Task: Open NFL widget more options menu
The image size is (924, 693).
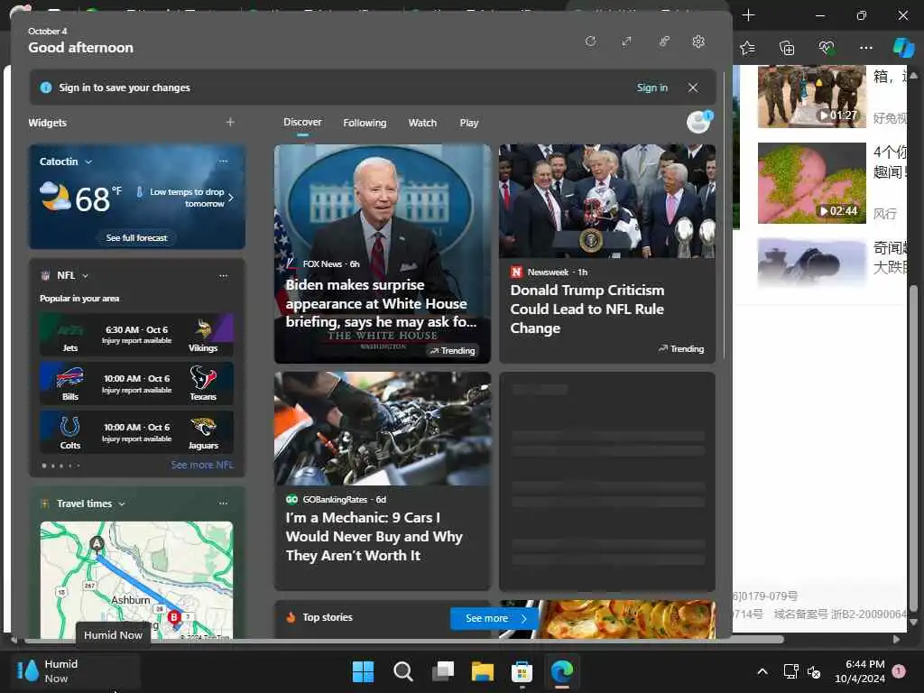Action: tap(224, 275)
